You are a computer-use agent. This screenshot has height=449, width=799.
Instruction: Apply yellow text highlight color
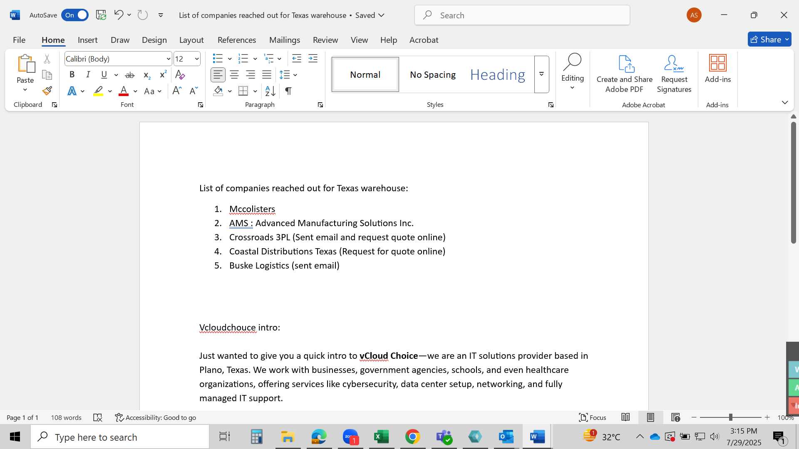coord(98,91)
